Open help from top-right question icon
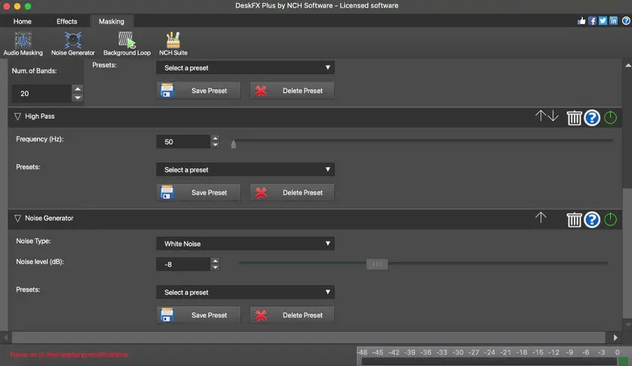Screen dimensions: 632x366 point(626,21)
